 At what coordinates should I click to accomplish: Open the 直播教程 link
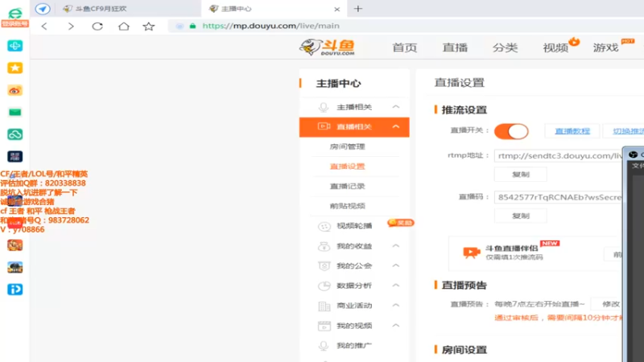pos(572,131)
